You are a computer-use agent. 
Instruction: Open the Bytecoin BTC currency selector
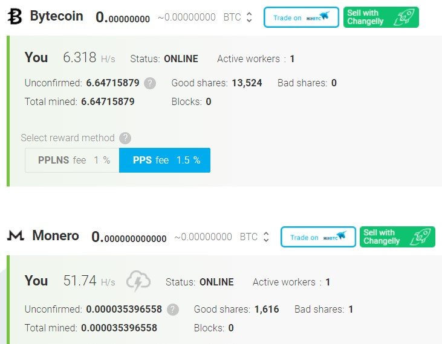(249, 18)
